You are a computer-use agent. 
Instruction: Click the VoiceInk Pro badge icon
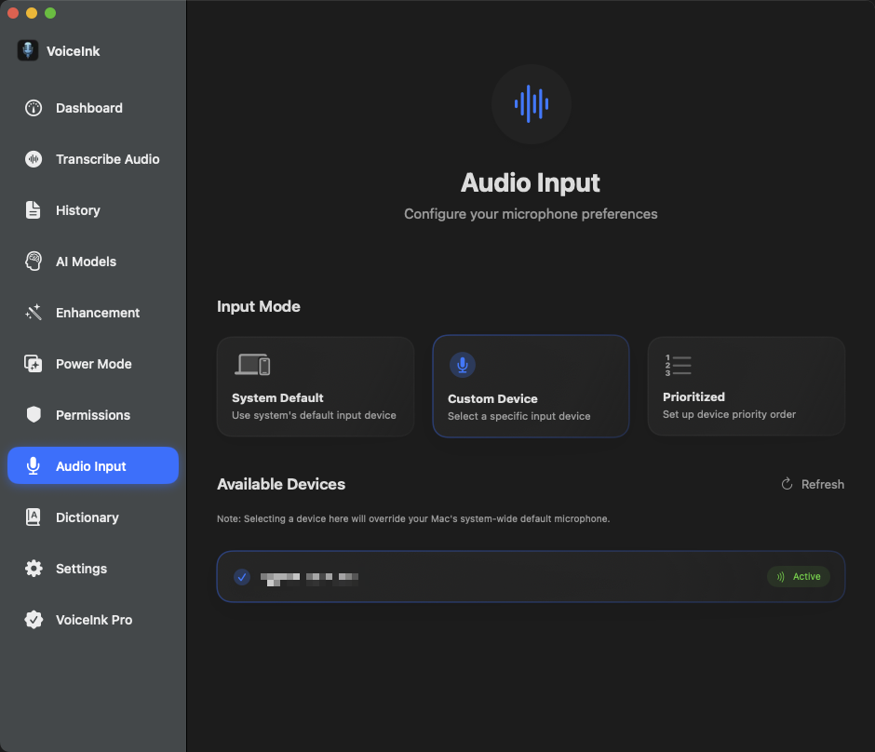[34, 620]
